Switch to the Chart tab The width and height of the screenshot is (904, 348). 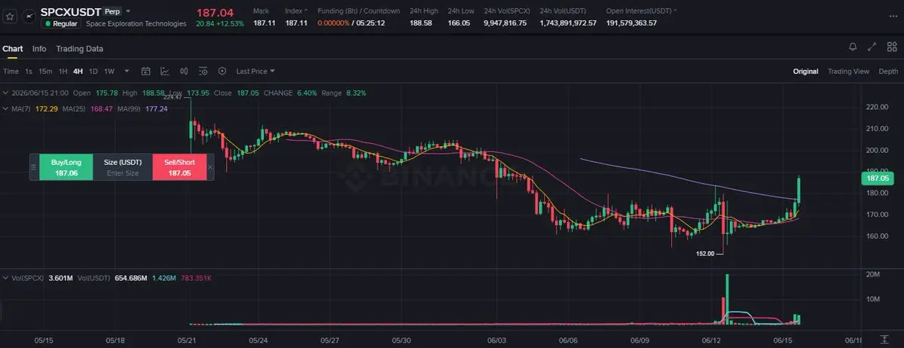13,48
